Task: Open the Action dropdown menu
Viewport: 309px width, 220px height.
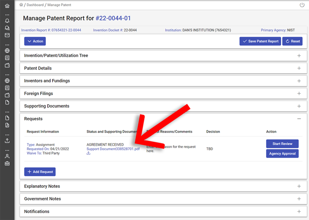Action: [35, 41]
